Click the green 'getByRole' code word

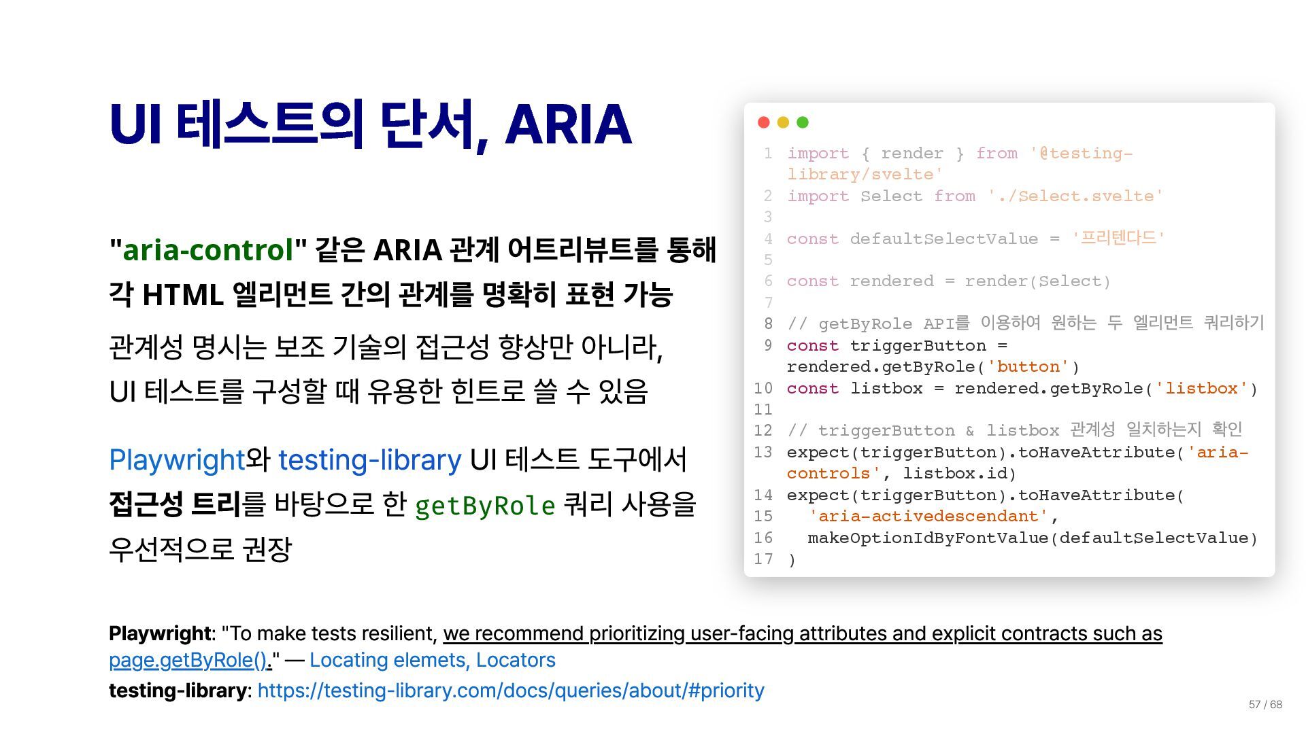point(485,506)
